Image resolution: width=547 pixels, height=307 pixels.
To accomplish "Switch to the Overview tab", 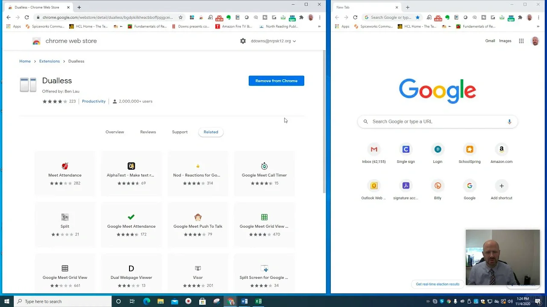I will (115, 132).
